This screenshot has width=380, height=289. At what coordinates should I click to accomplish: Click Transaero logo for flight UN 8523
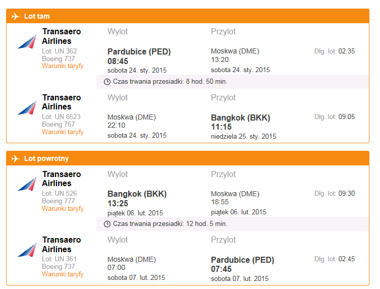coord(27,108)
